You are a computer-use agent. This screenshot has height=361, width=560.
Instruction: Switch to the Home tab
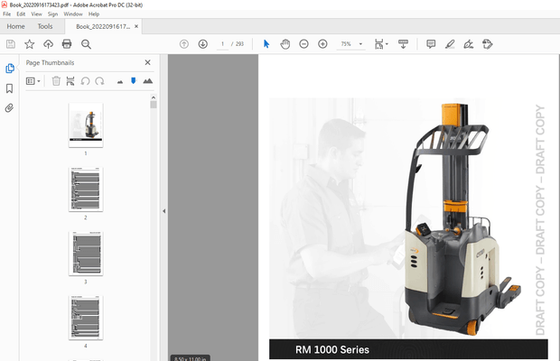tap(15, 26)
